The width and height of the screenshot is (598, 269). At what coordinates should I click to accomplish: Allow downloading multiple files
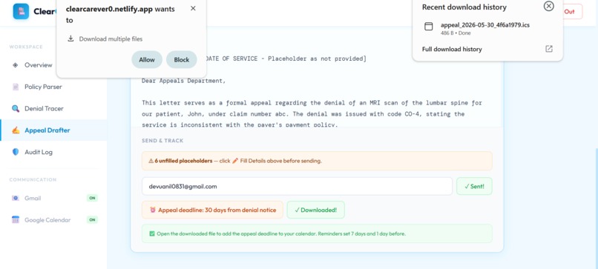pos(147,60)
